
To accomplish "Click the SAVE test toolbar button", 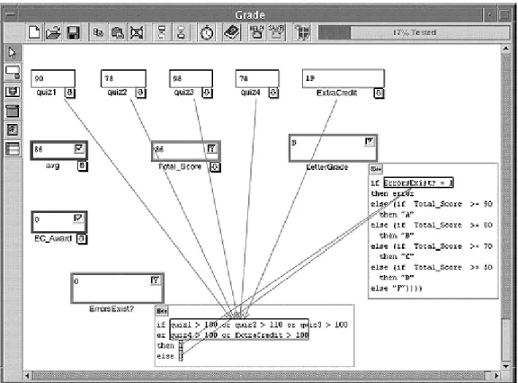I will tap(276, 32).
